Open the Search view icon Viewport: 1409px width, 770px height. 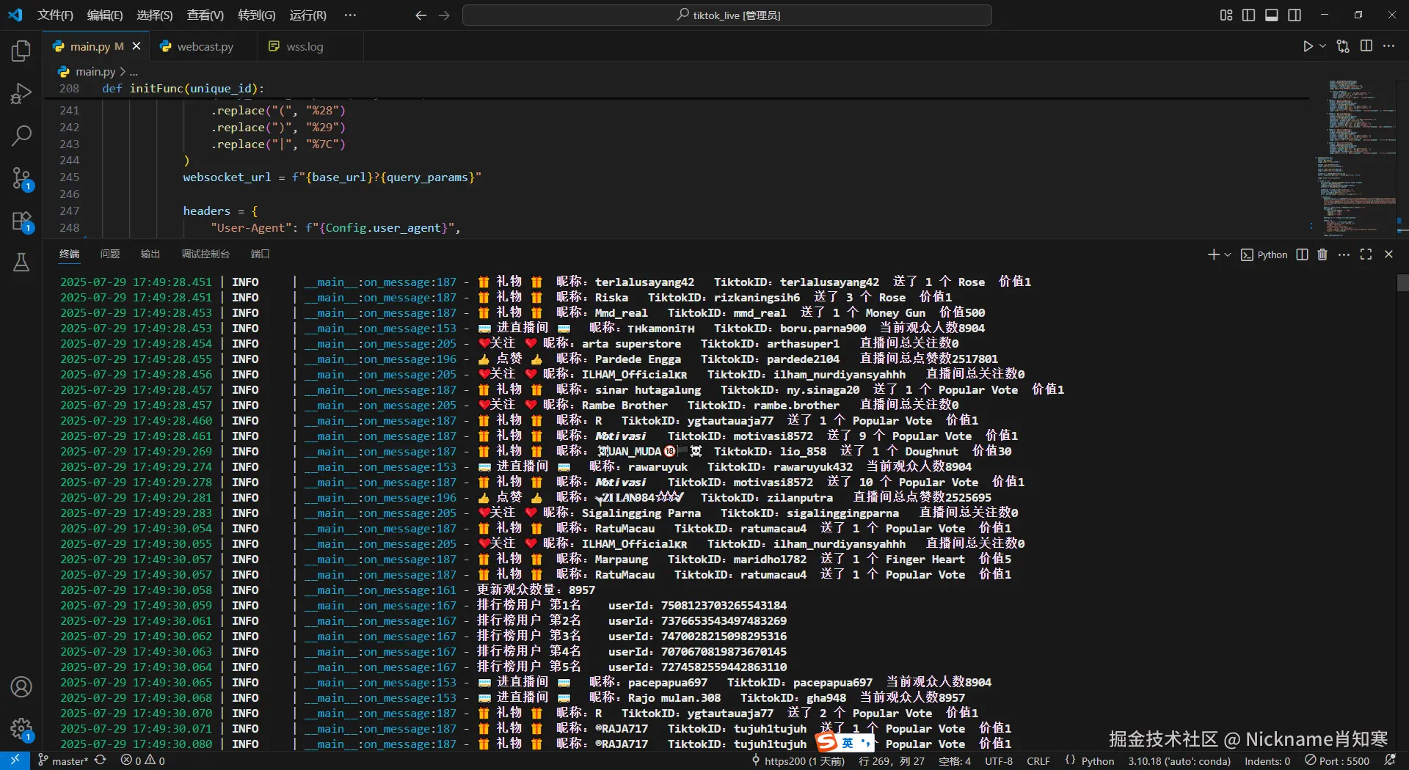point(21,135)
